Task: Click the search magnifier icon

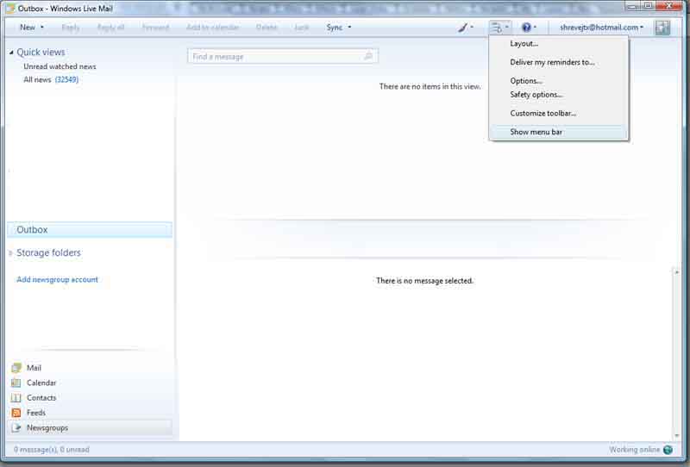Action: point(368,56)
